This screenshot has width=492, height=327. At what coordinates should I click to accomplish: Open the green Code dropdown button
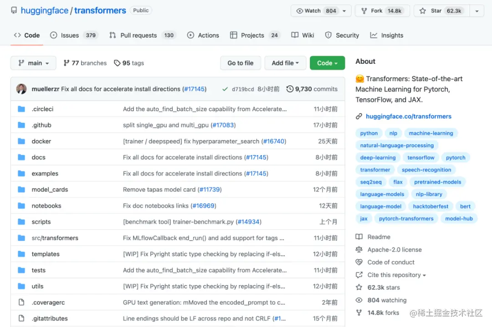[327, 63]
